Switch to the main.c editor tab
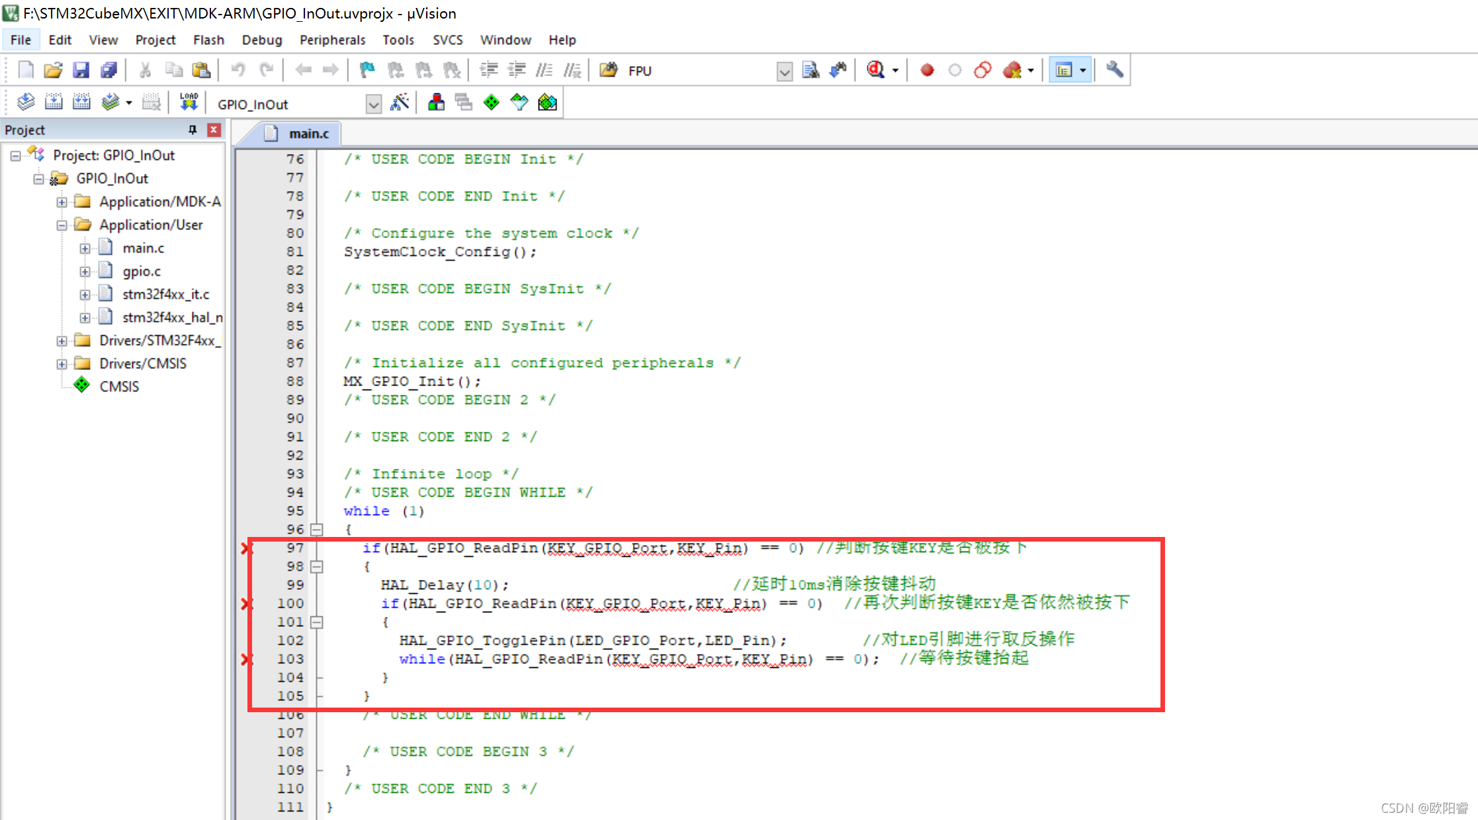 point(299,134)
